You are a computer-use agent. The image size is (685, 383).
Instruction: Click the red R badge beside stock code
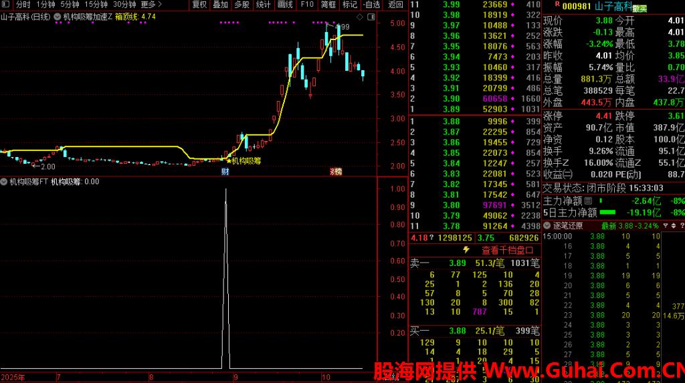click(x=557, y=5)
